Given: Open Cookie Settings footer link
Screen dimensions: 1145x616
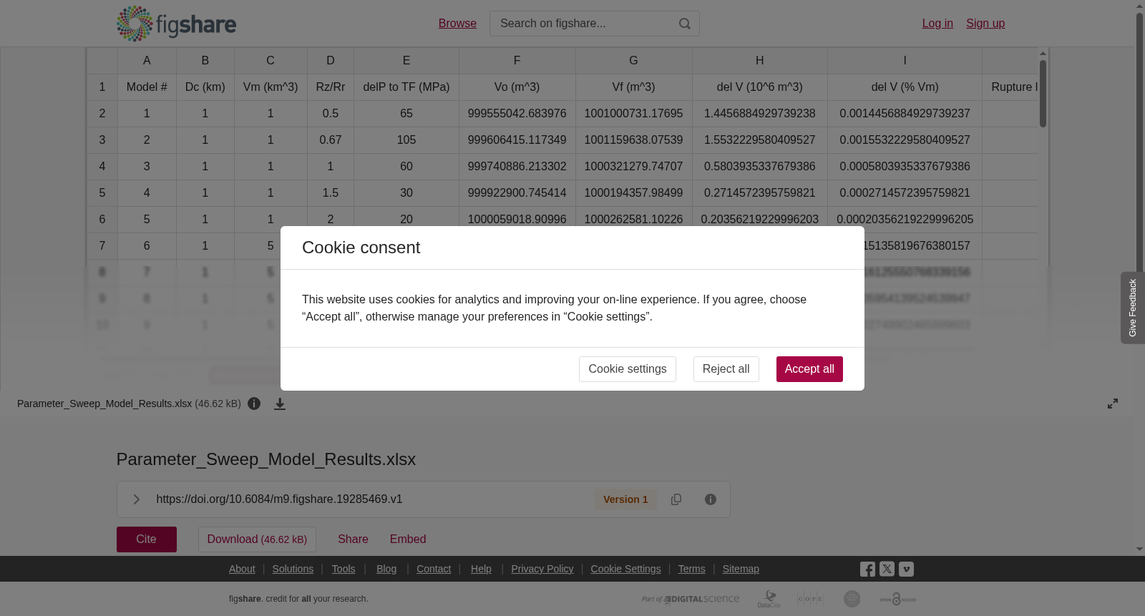Looking at the screenshot, I should point(625,569).
